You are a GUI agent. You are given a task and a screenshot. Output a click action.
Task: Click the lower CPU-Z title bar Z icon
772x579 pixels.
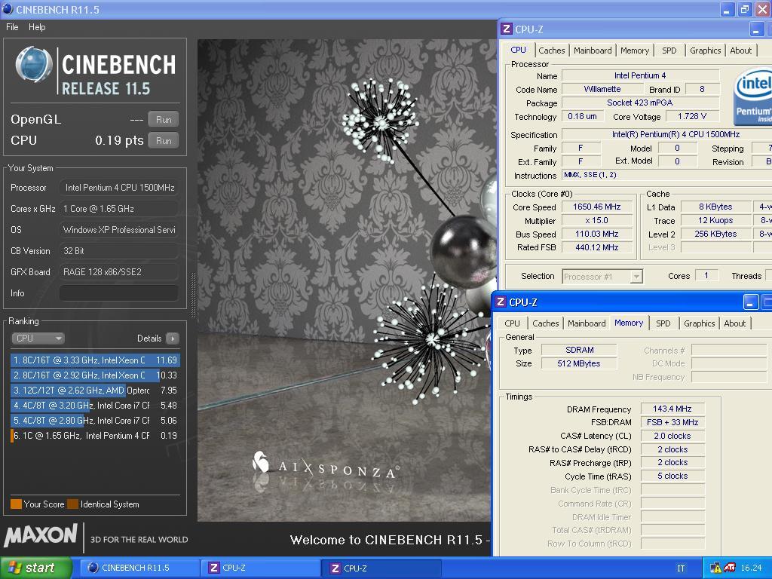(501, 302)
